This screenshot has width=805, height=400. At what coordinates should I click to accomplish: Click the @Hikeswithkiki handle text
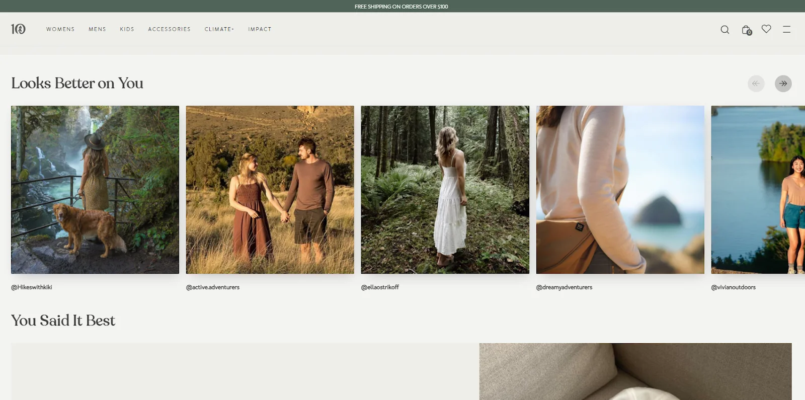coord(32,287)
